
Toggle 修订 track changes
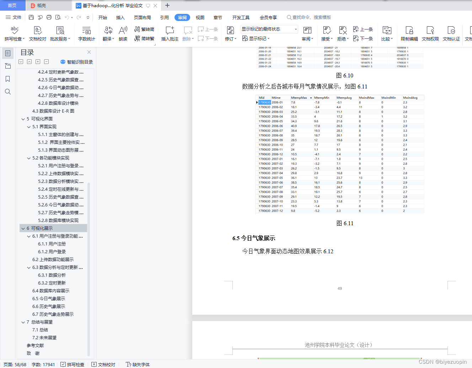(x=230, y=34)
